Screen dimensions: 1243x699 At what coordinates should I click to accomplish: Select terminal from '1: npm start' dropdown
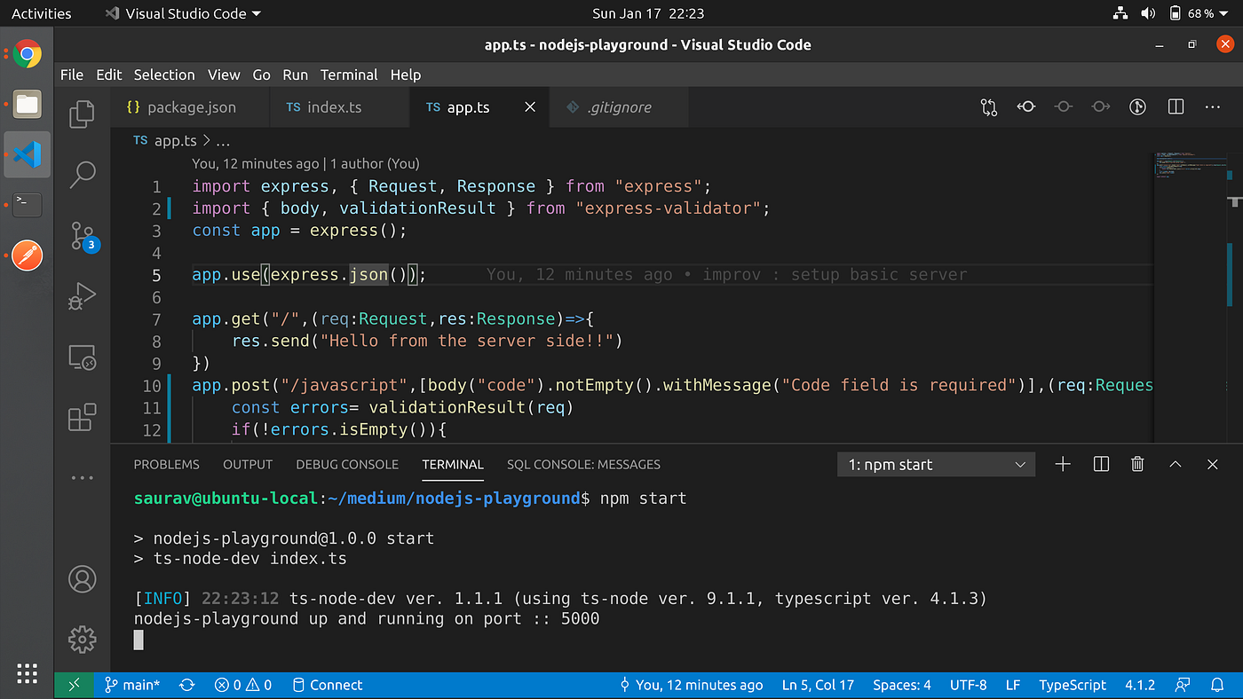click(x=936, y=465)
